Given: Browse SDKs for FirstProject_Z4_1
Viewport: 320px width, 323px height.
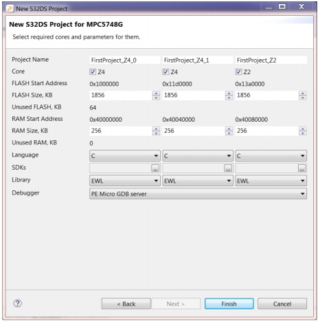Looking at the screenshot, I should pyautogui.click(x=228, y=168).
